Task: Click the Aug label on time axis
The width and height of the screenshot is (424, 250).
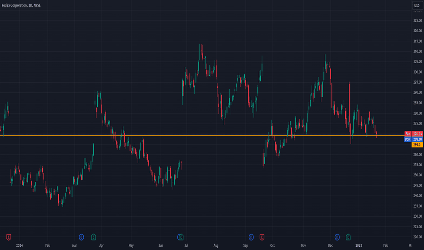Action: pyautogui.click(x=216, y=245)
